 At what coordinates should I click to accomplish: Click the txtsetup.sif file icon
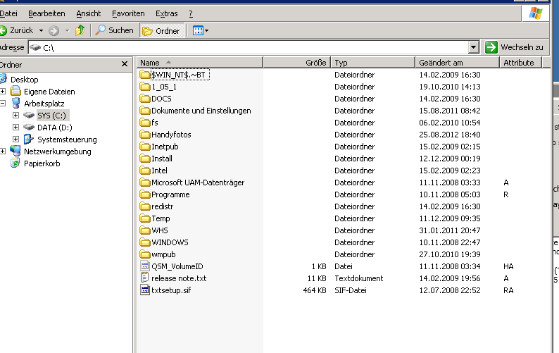pos(145,290)
